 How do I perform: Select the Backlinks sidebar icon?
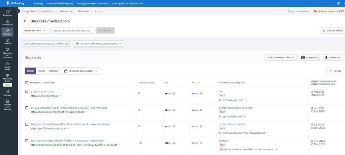pyautogui.click(x=7, y=32)
